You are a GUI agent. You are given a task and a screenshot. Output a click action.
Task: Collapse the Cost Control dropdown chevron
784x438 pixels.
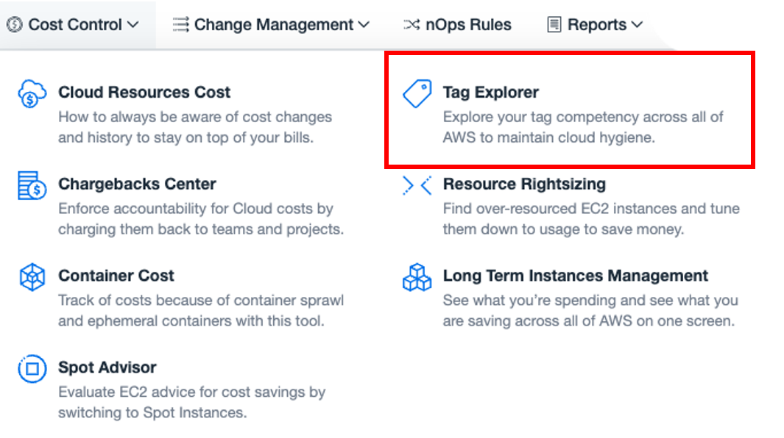(133, 24)
